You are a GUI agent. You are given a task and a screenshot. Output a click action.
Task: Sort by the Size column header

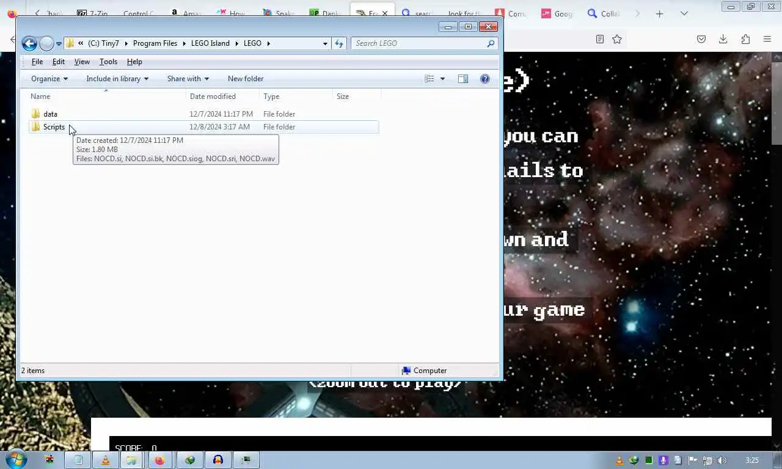357,96
